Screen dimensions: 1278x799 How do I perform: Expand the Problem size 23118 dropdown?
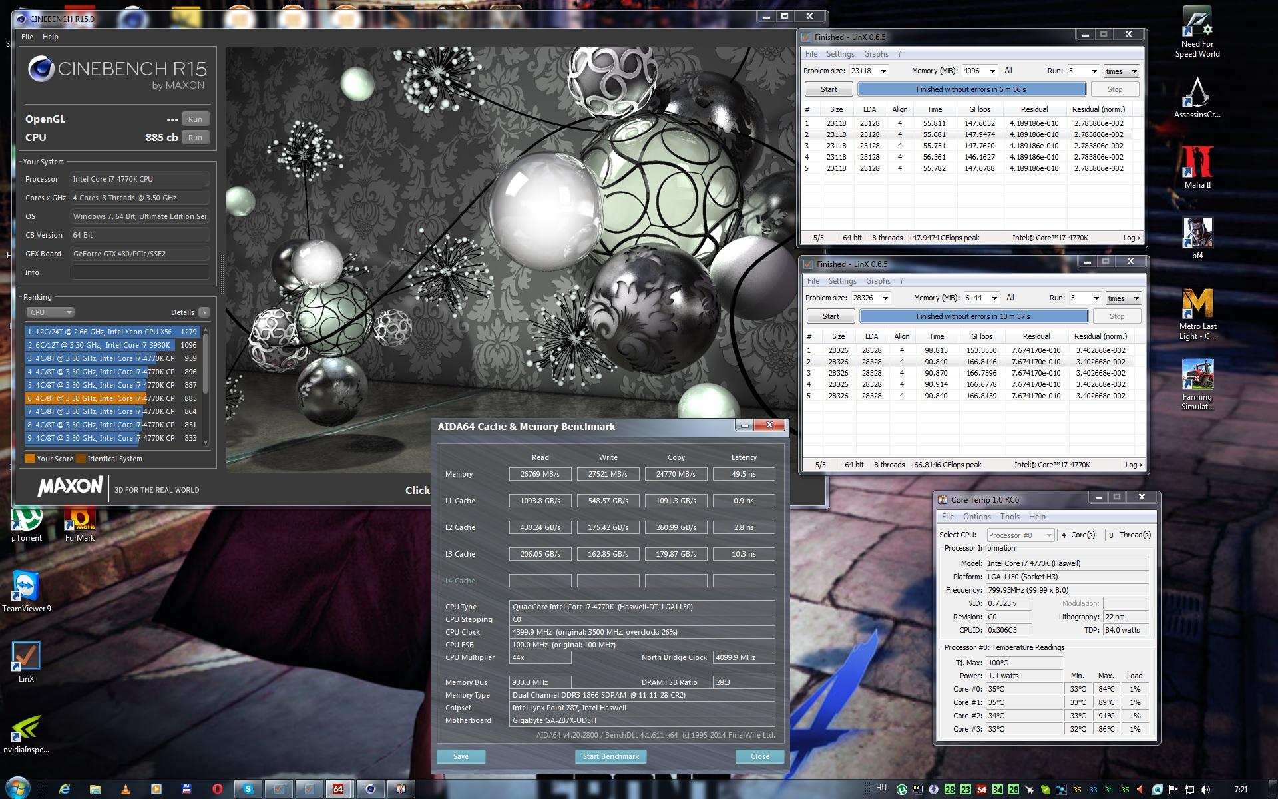(883, 71)
